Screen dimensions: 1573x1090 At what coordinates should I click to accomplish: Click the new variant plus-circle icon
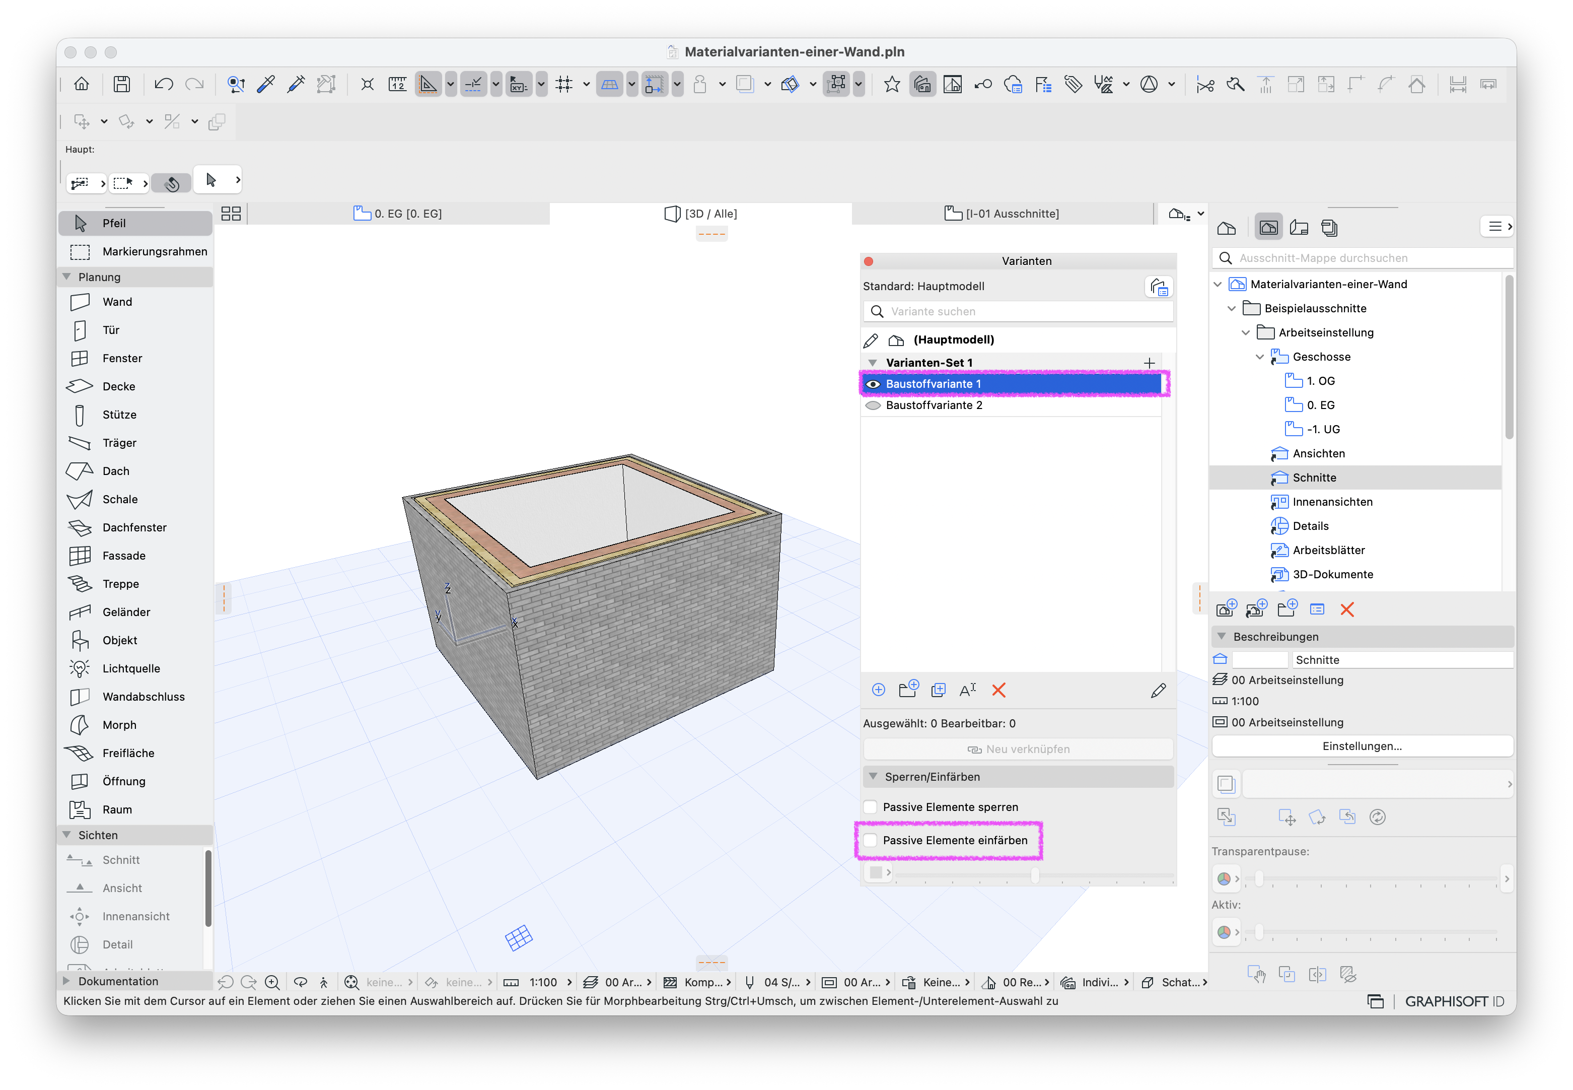click(x=879, y=691)
